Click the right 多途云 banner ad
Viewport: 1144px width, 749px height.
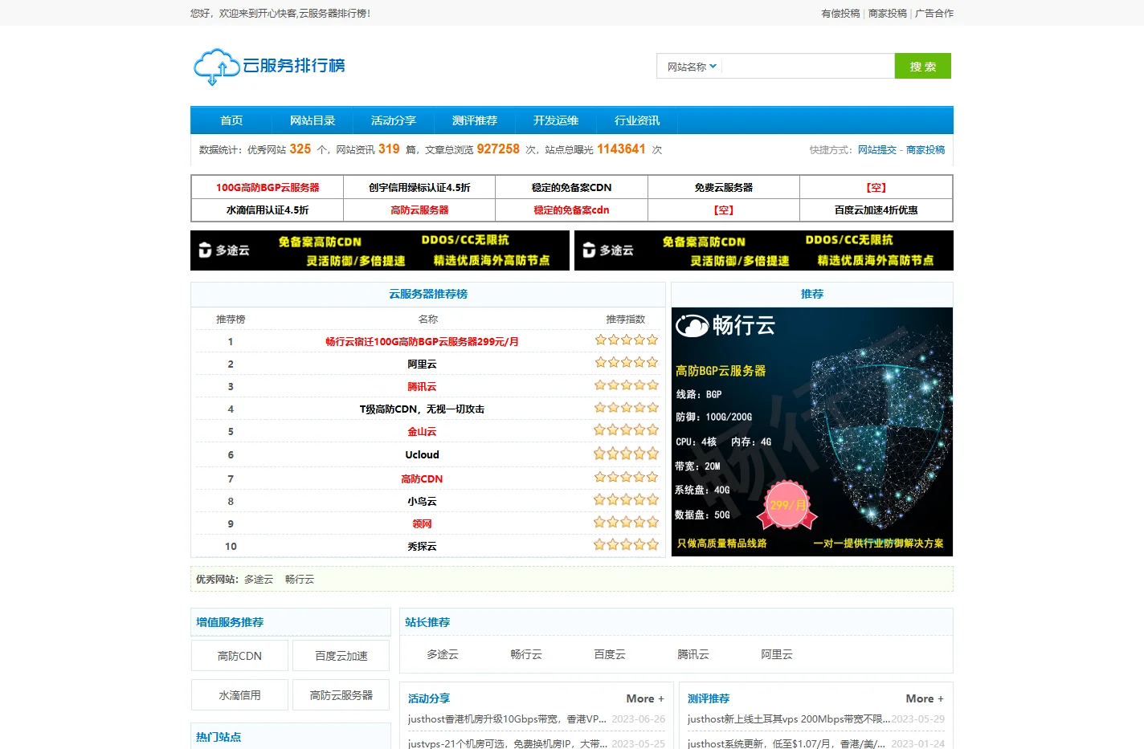(764, 250)
